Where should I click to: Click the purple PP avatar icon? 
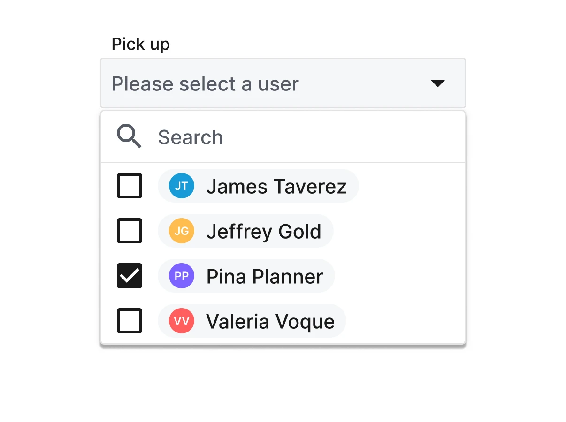182,276
